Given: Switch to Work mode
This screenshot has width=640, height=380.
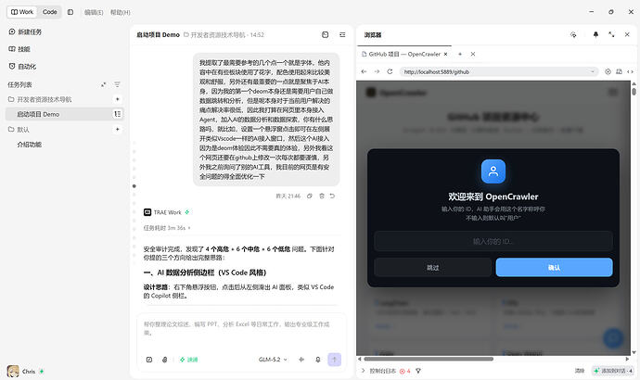Looking at the screenshot, I should coord(22,12).
